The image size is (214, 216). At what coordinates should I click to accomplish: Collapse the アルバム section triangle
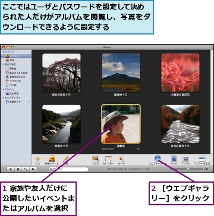(3, 89)
